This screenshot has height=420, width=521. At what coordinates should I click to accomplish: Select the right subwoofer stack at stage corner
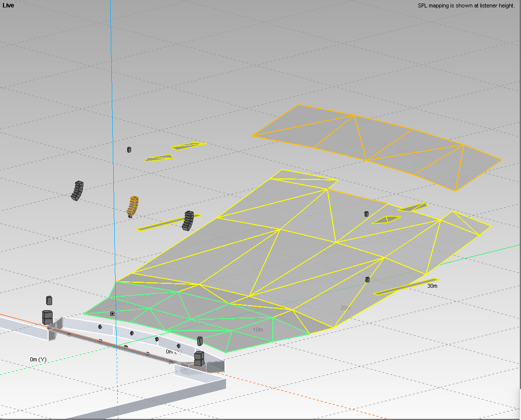(199, 358)
